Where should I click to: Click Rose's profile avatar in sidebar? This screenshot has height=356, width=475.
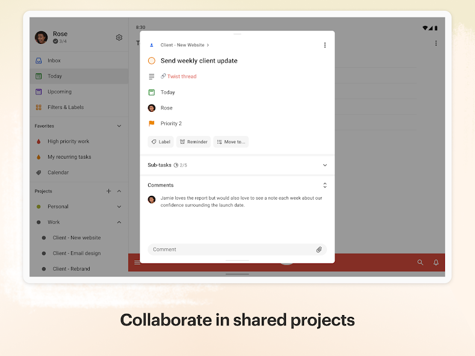pyautogui.click(x=41, y=37)
